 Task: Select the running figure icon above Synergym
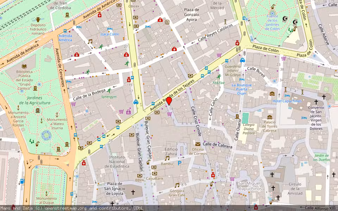tap(109, 90)
